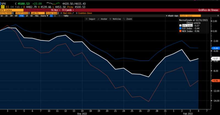Open the Noticias news overlay

click(115, 19)
